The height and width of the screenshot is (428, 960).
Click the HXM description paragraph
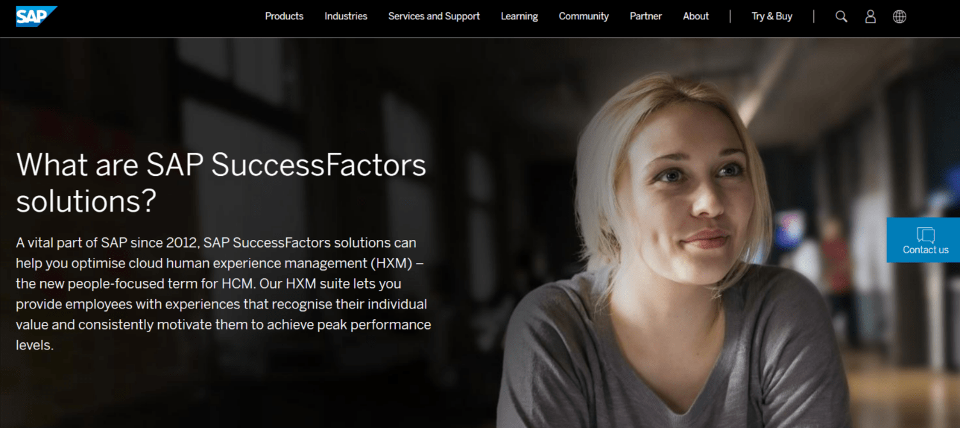[x=223, y=294]
